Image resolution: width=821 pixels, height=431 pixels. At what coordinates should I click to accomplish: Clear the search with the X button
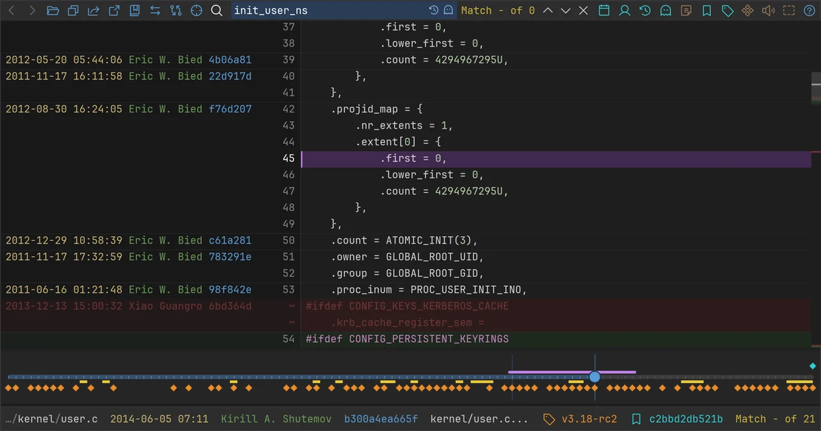tap(584, 10)
